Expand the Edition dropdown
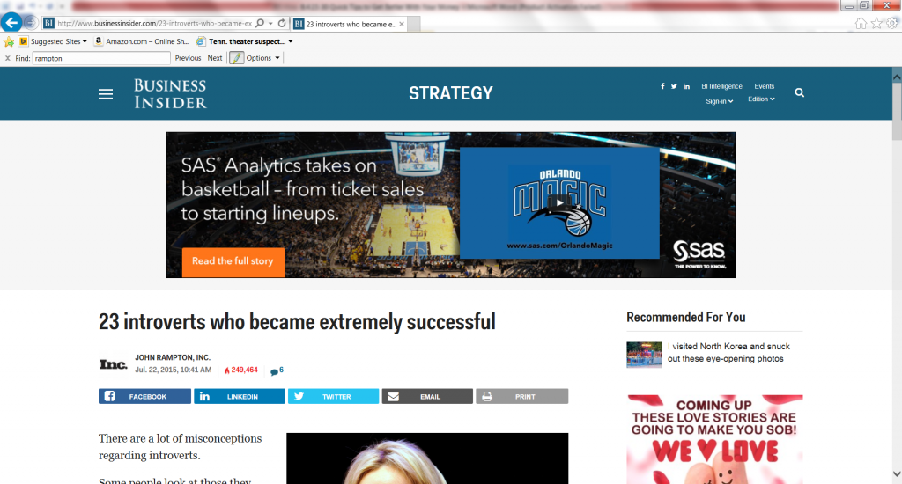The image size is (902, 484). [761, 99]
